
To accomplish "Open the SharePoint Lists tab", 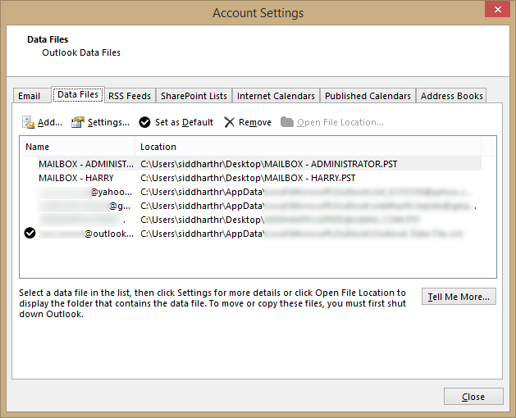I will tap(194, 96).
